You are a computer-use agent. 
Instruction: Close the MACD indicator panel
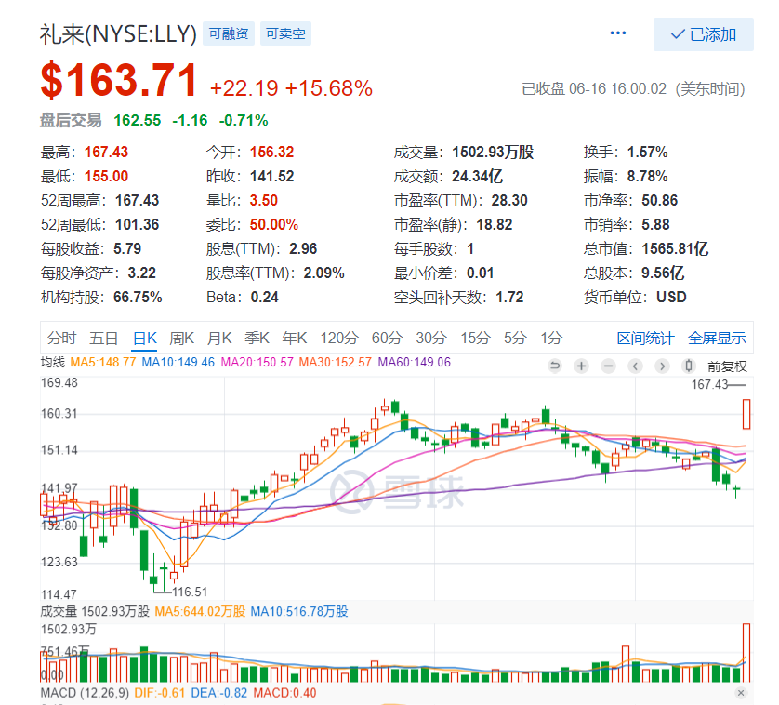click(741, 693)
